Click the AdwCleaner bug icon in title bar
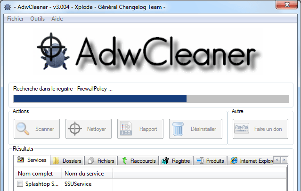 8,7
